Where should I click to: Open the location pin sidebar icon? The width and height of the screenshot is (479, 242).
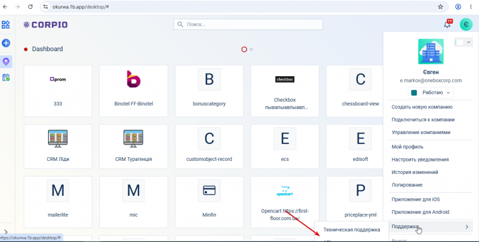pos(6,62)
